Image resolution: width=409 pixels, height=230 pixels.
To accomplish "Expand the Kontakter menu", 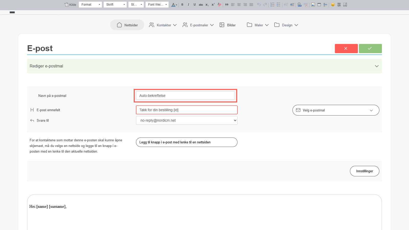I will coord(163,25).
